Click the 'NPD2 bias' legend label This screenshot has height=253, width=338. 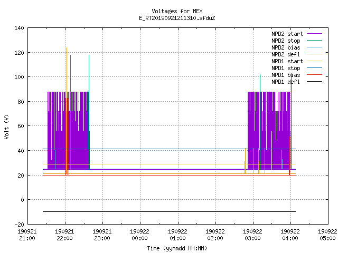point(286,47)
